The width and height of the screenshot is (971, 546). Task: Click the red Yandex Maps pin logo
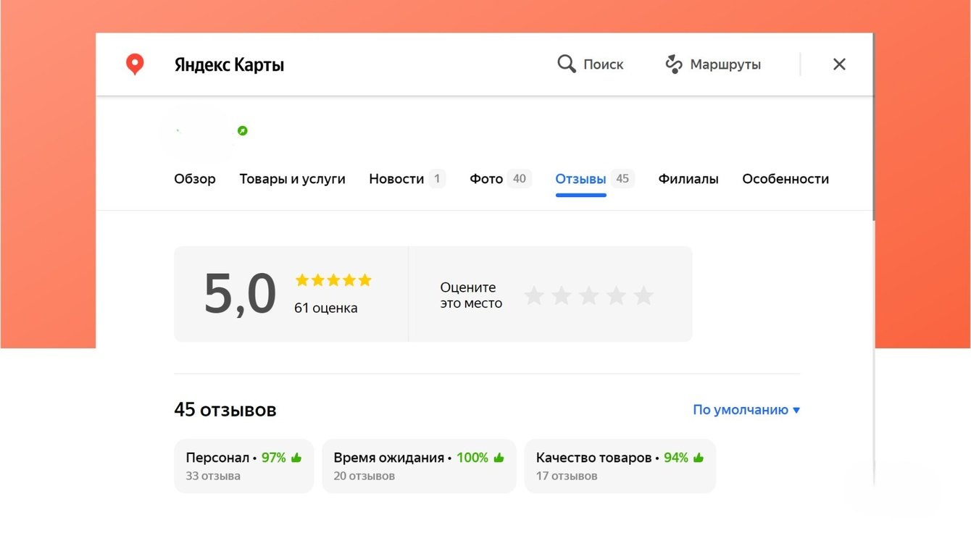click(135, 64)
